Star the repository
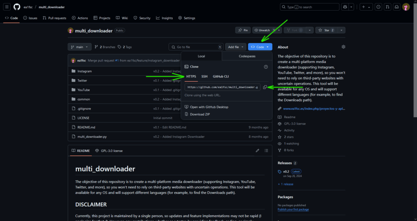The image size is (417, 221). coord(326,30)
